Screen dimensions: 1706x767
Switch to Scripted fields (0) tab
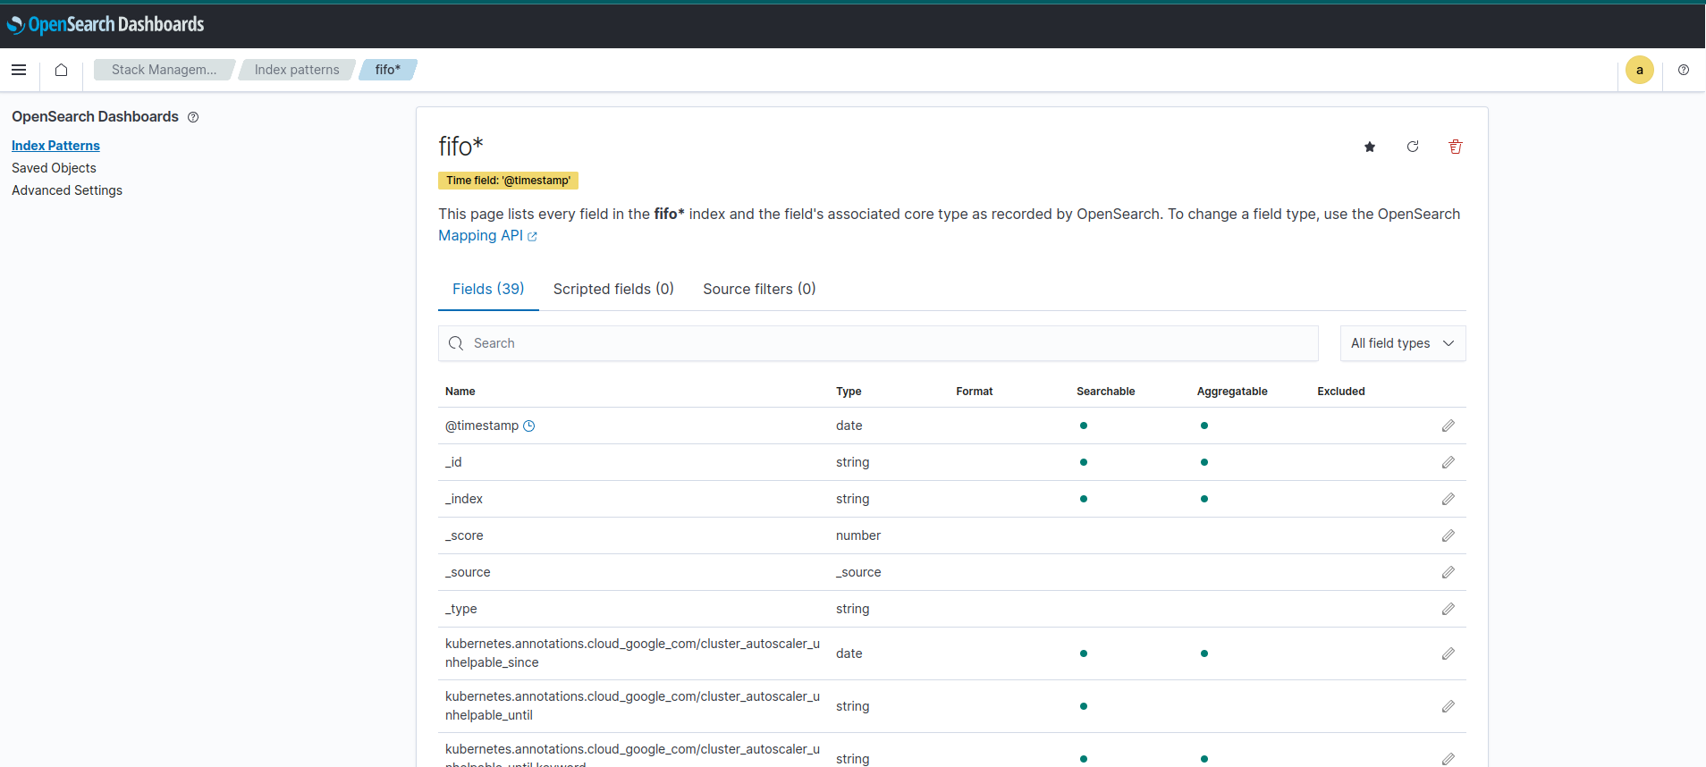tap(613, 289)
